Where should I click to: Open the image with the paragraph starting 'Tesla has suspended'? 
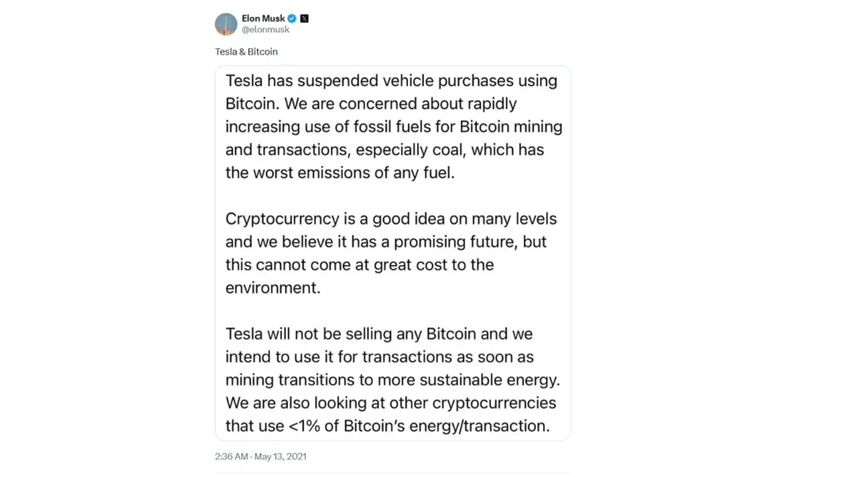[393, 253]
